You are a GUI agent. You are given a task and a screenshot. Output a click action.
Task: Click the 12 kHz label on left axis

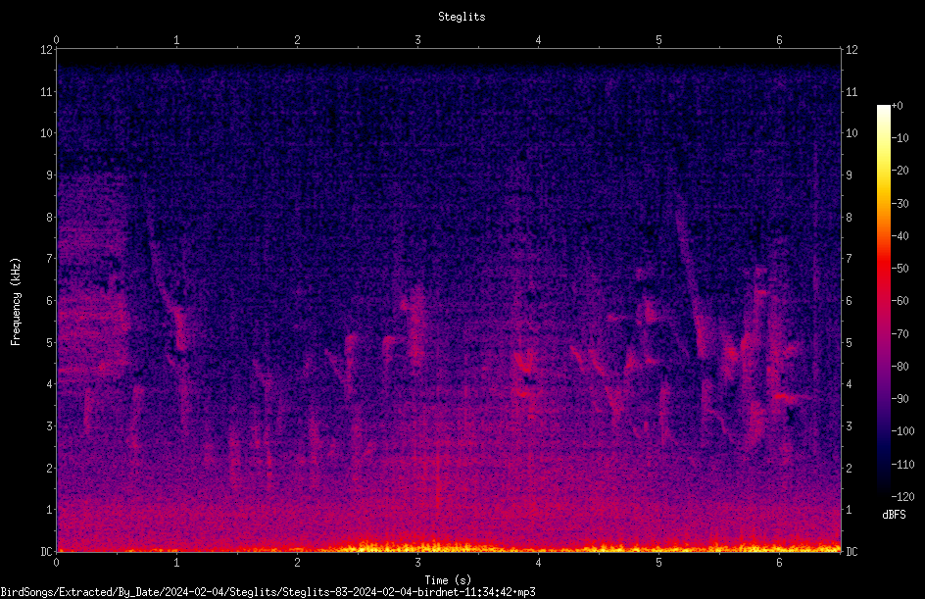click(46, 50)
